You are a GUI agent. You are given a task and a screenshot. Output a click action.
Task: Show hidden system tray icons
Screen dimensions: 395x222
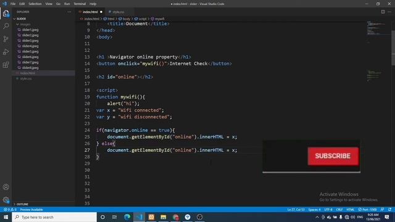click(x=317, y=217)
